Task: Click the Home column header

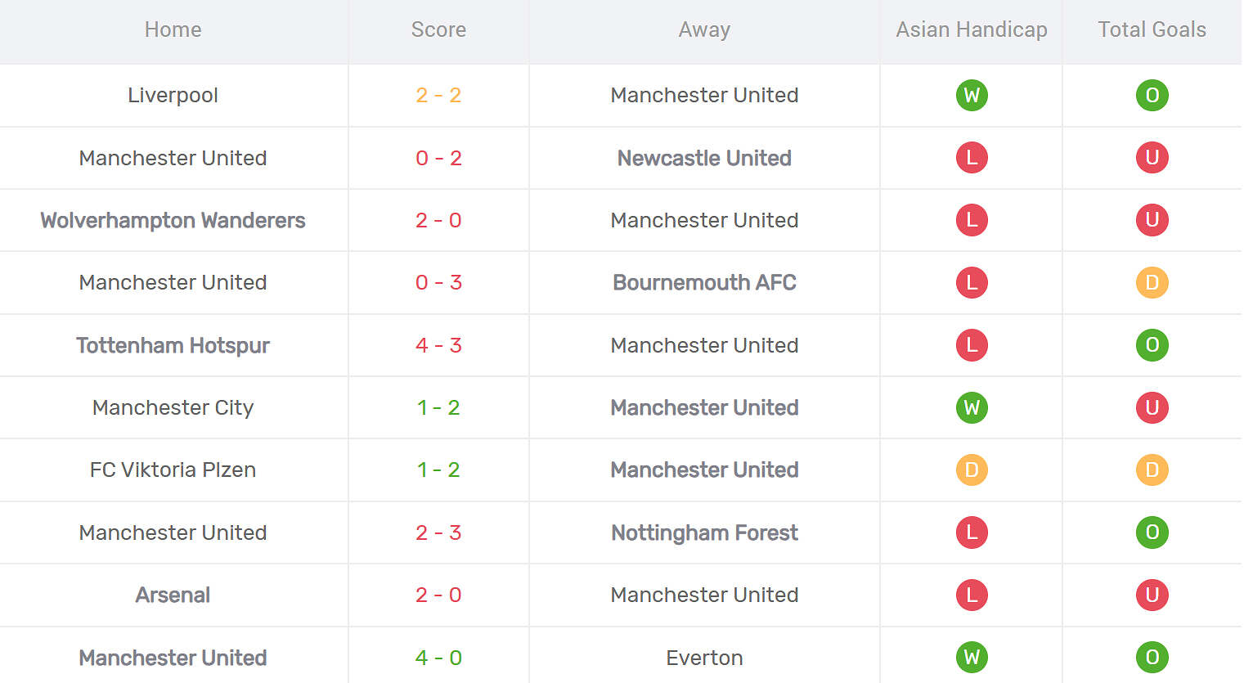Action: [x=173, y=30]
